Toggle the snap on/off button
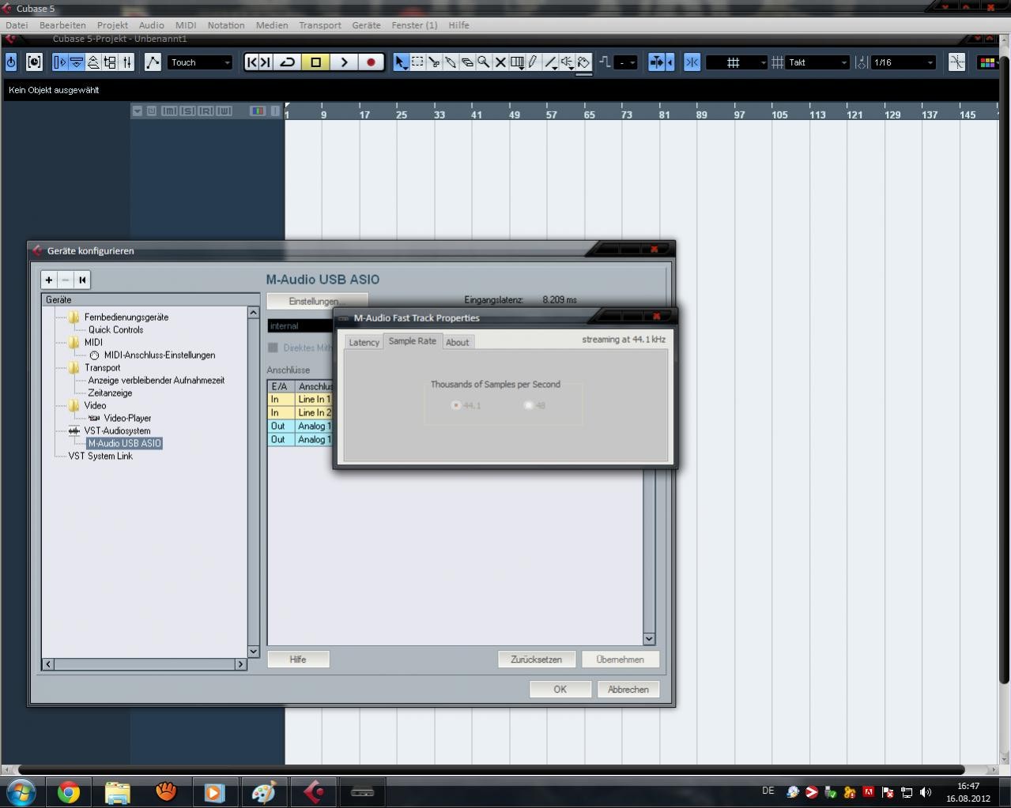The image size is (1011, 808). tap(692, 62)
